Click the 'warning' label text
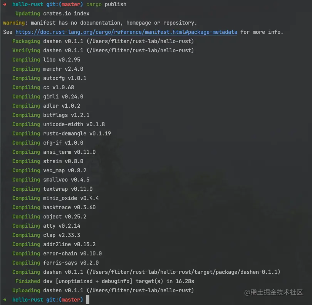Screen dimensions: 312x305 (x=14, y=23)
